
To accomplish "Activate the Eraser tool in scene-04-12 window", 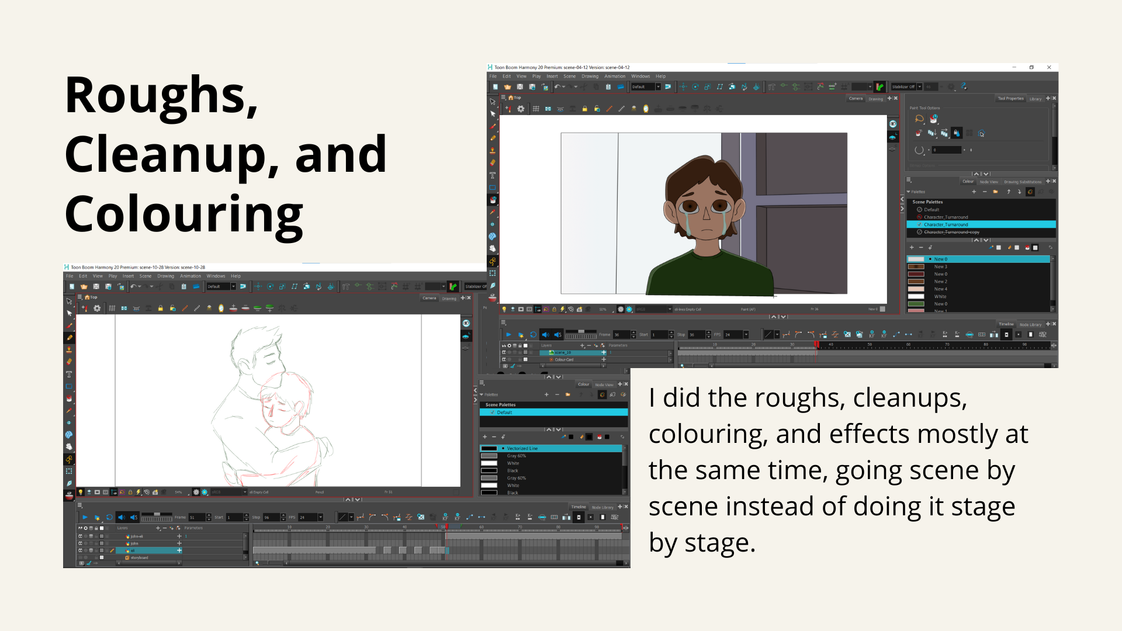I will pos(493,163).
